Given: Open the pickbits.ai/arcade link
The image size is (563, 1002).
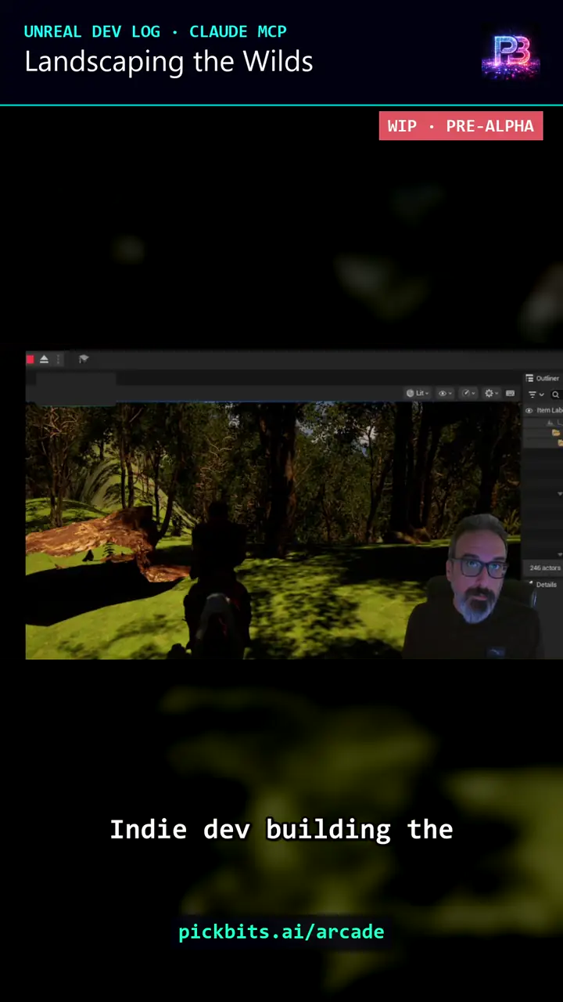Looking at the screenshot, I should [x=281, y=932].
